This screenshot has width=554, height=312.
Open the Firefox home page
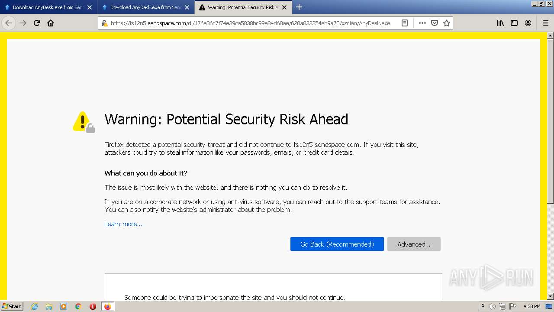tap(51, 23)
